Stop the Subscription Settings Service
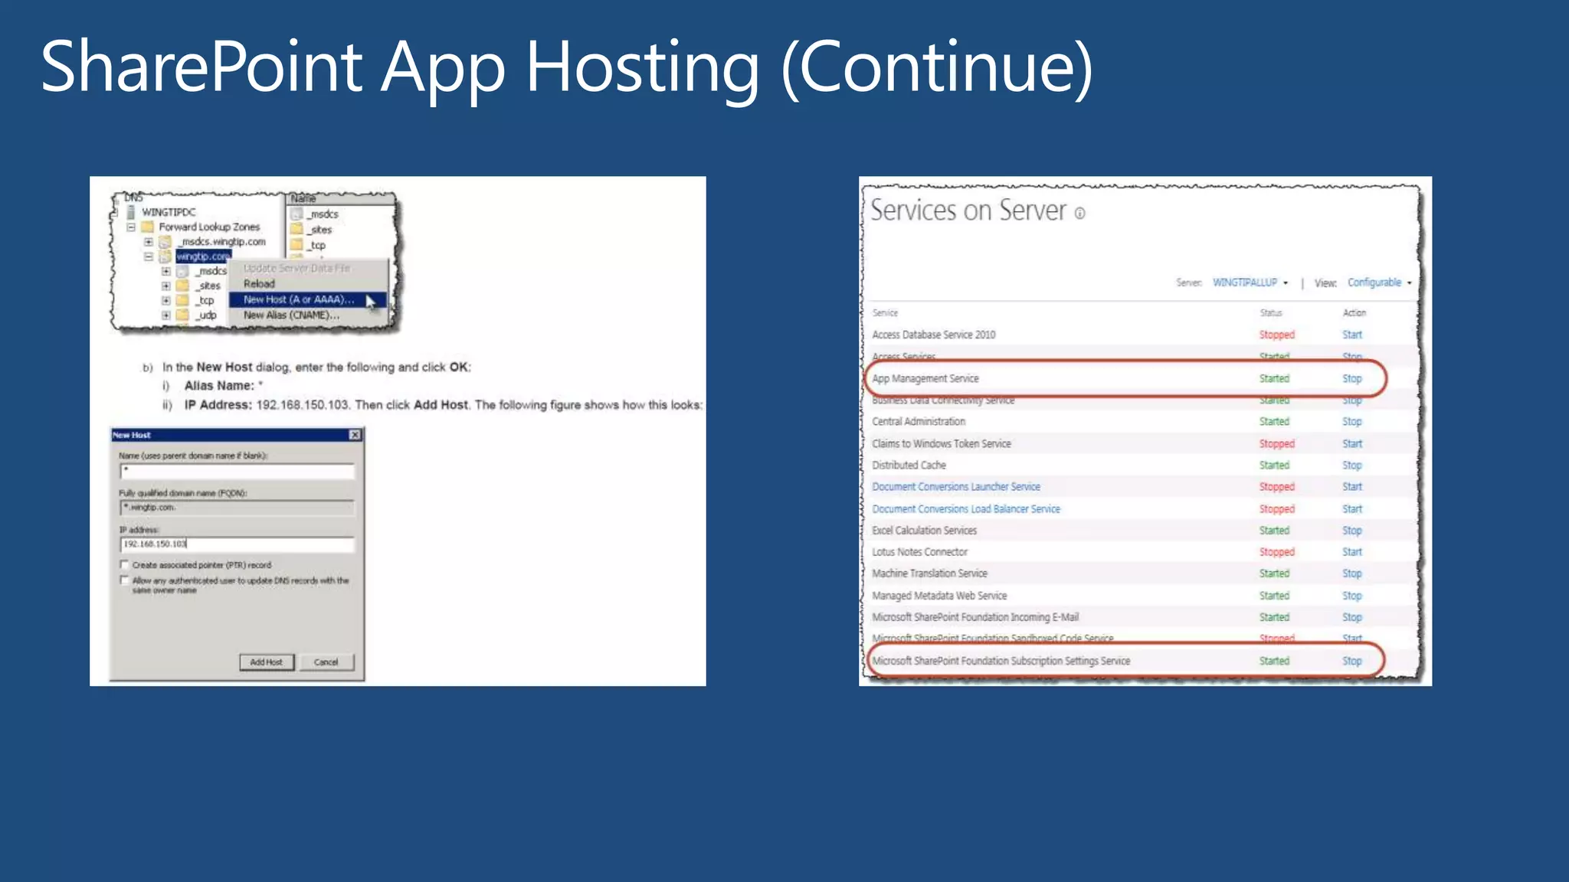 pos(1352,660)
